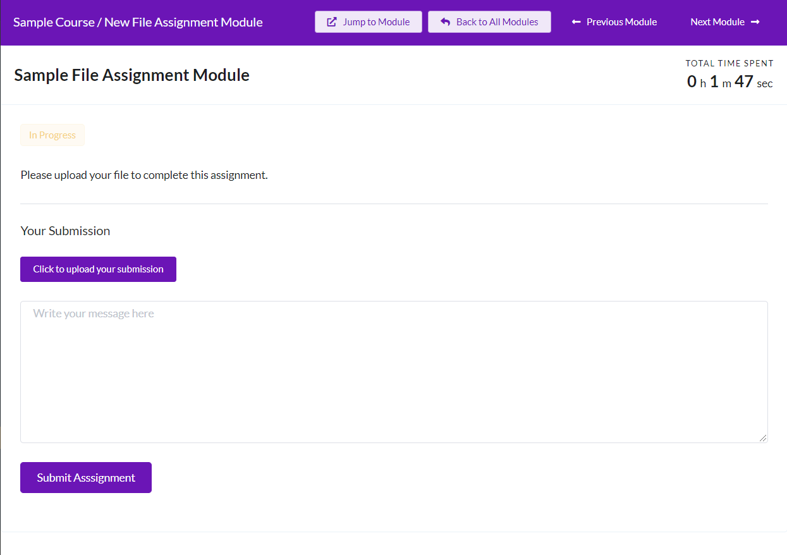The height and width of the screenshot is (555, 787).
Task: Select the In Progress status badge
Action: pos(52,135)
